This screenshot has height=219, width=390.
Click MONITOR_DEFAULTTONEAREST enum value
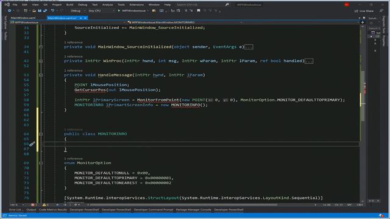pos(105,182)
